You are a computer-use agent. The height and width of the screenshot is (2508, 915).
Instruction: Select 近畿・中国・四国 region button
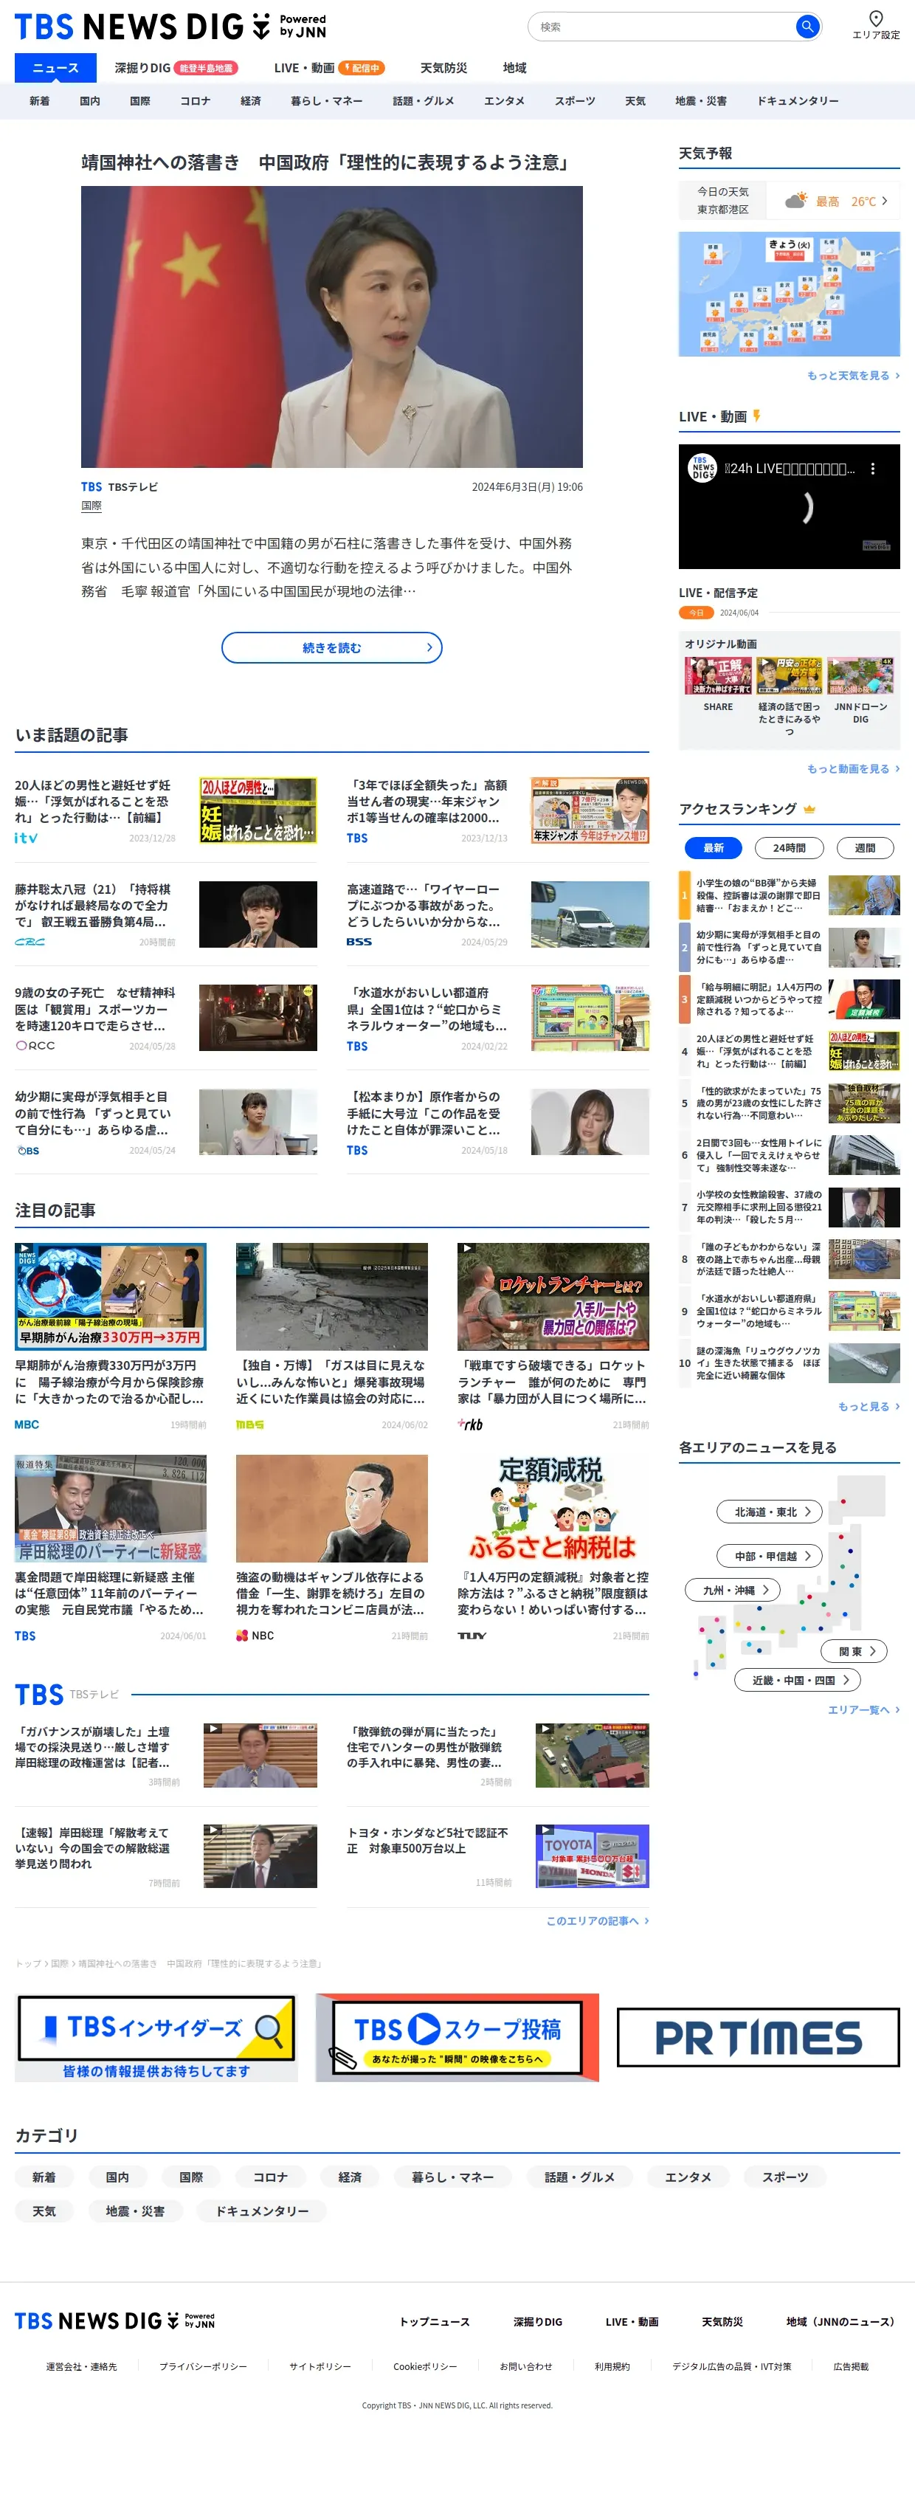[x=797, y=1679]
